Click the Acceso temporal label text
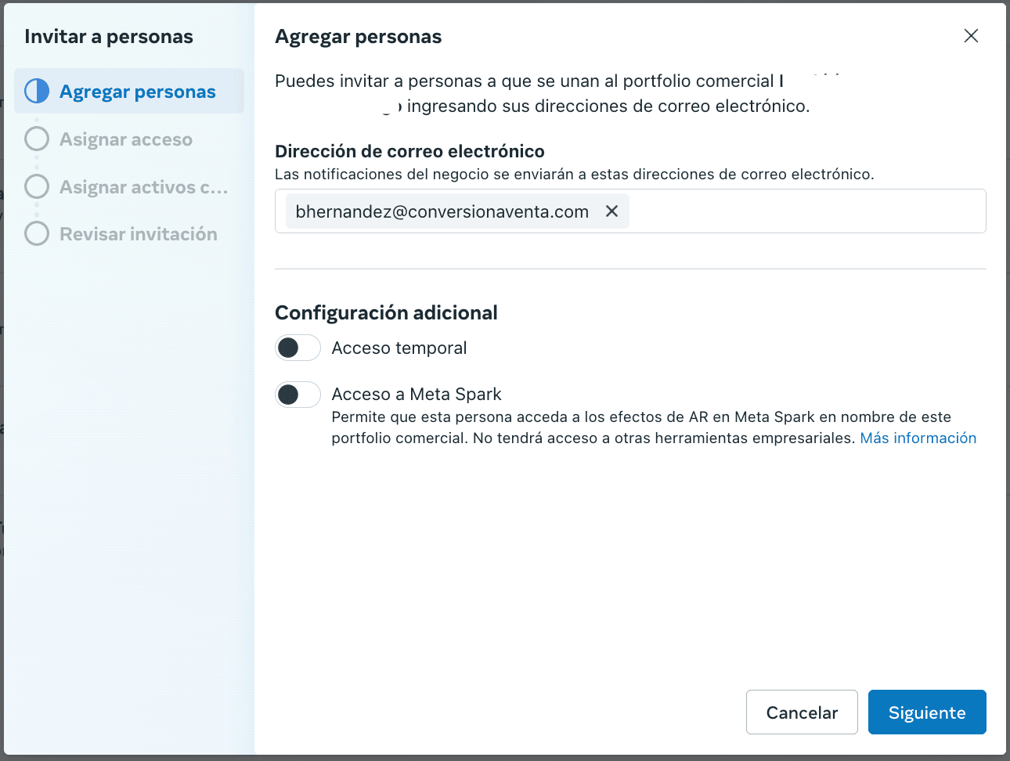The image size is (1010, 761). (x=399, y=348)
